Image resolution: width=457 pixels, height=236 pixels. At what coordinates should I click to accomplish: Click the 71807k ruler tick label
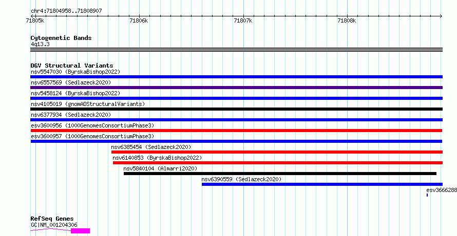(243, 20)
